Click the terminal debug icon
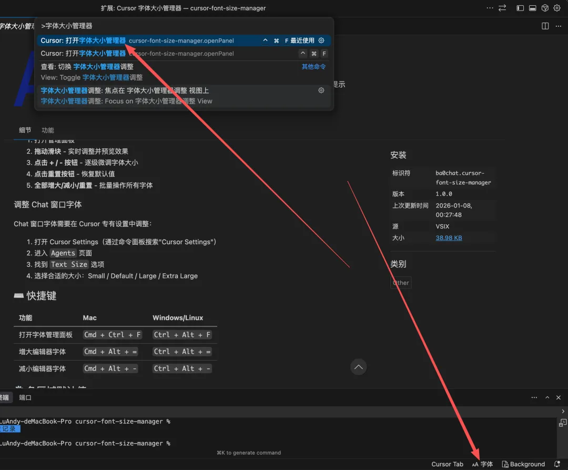The image size is (568, 470). tap(563, 423)
